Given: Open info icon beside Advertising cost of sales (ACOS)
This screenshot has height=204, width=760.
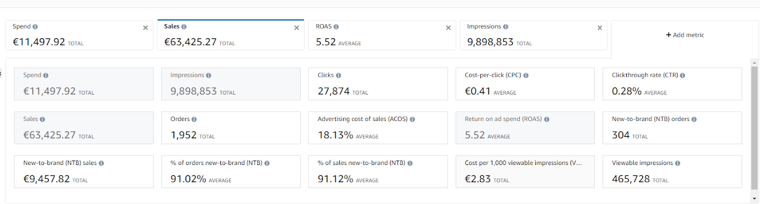Looking at the screenshot, I should coord(412,119).
